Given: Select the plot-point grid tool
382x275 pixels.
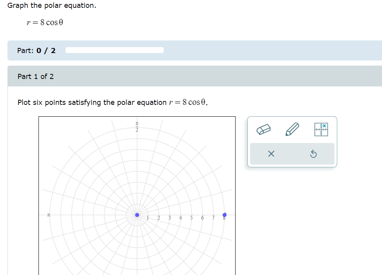Looking at the screenshot, I should point(322,130).
